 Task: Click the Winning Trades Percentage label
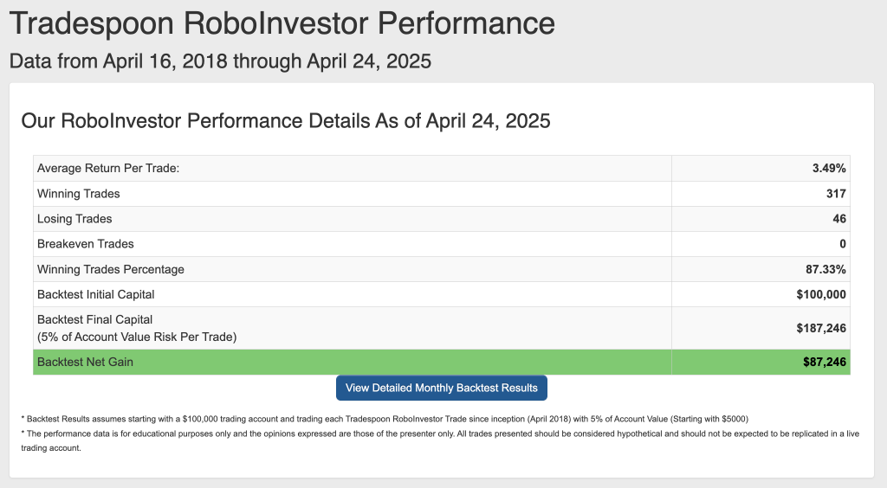click(111, 269)
